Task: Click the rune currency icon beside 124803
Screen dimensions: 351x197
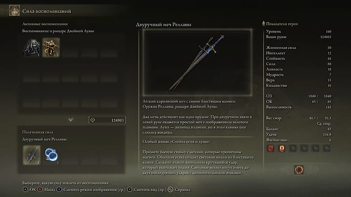Action: tap(93, 120)
